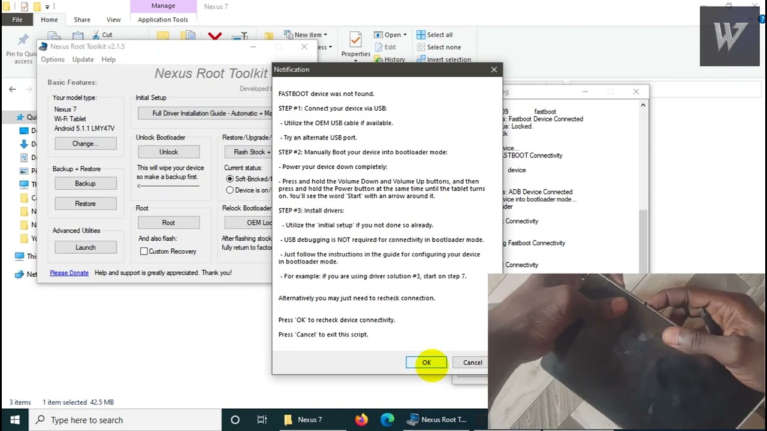Open the Application Tools ribbon tab
The height and width of the screenshot is (431, 767).
coord(163,20)
